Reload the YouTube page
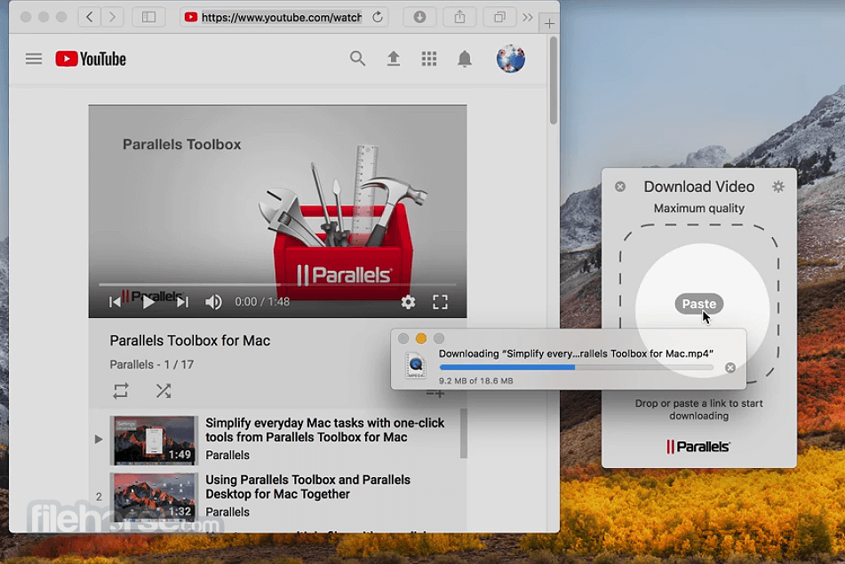The image size is (845, 564). 378,17
